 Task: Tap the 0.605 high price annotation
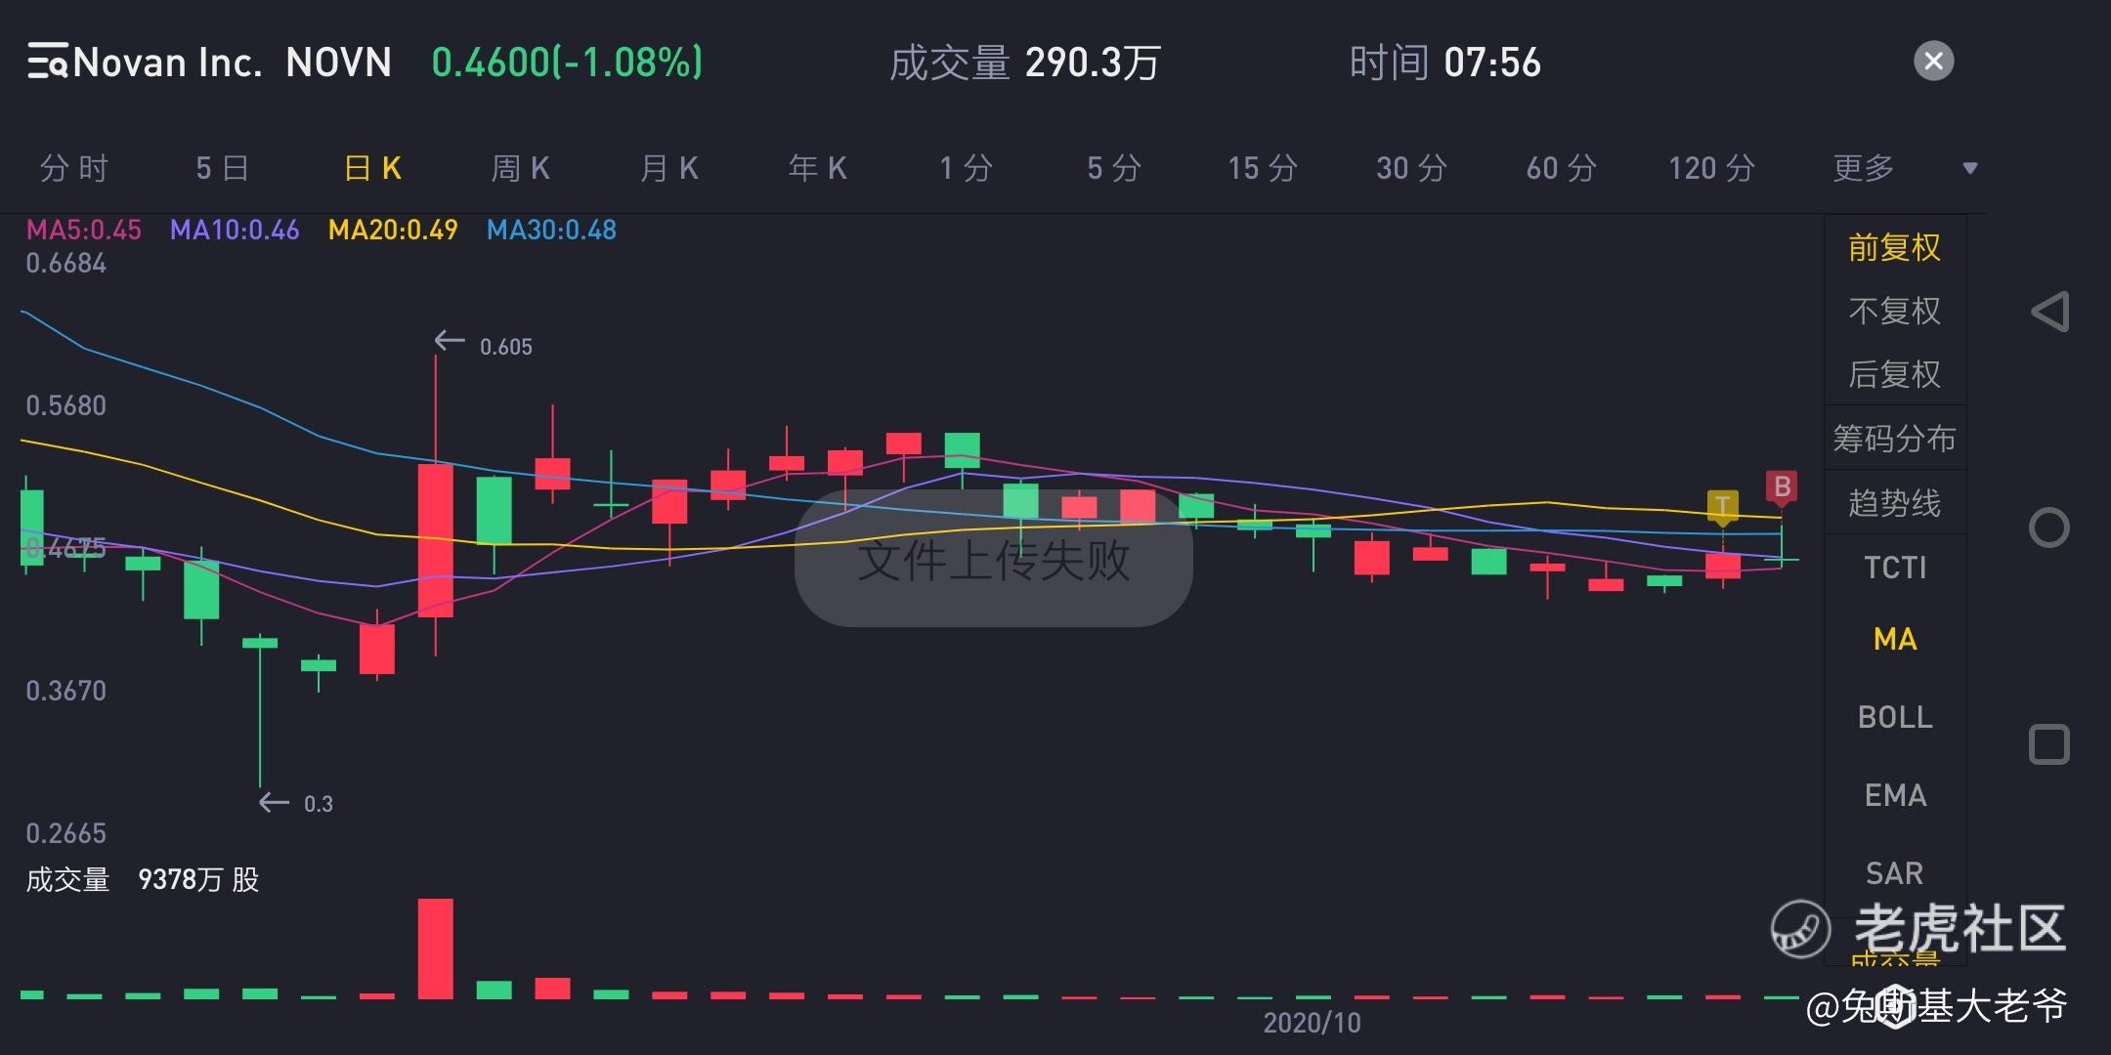tap(505, 347)
